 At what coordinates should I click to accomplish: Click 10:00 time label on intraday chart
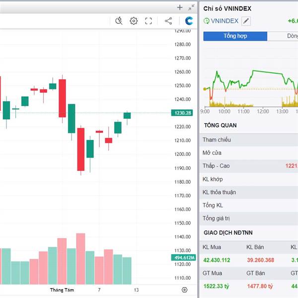click(x=224, y=111)
